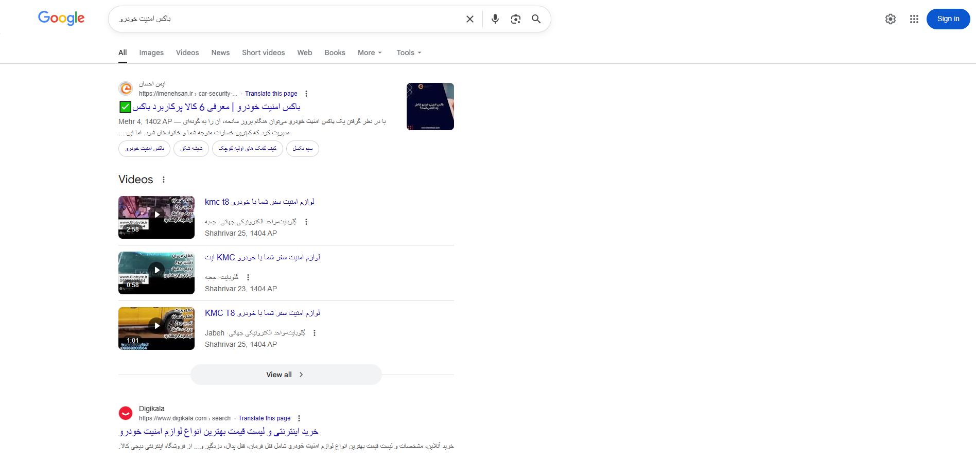Open Google settings gear icon
Viewport: 976px width, 461px height.
(x=891, y=19)
